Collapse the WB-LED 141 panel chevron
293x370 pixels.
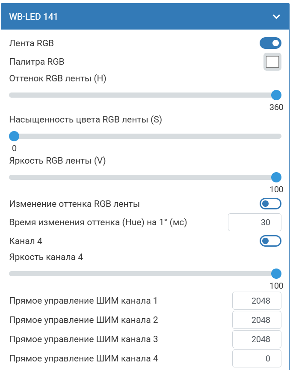[276, 17]
